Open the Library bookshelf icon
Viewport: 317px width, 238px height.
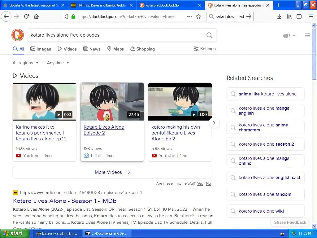tap(289, 16)
